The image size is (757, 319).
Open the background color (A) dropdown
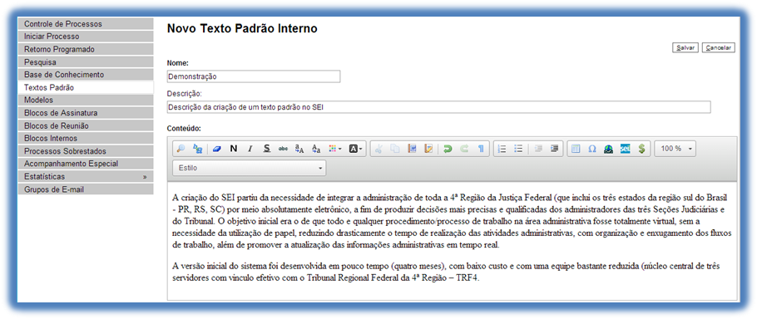(x=356, y=149)
